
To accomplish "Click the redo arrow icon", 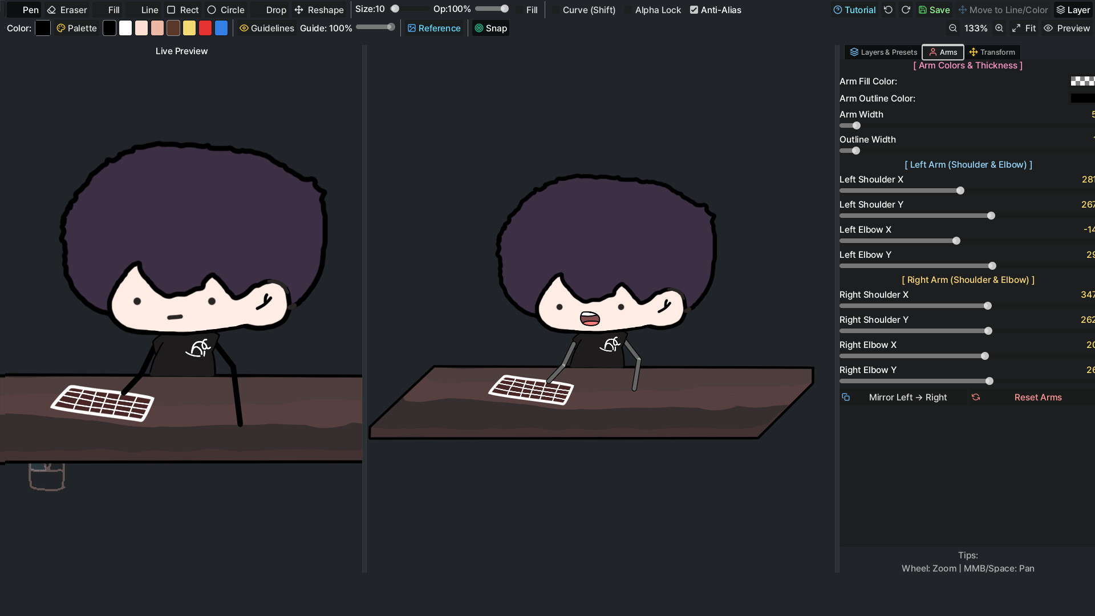I will 906,10.
